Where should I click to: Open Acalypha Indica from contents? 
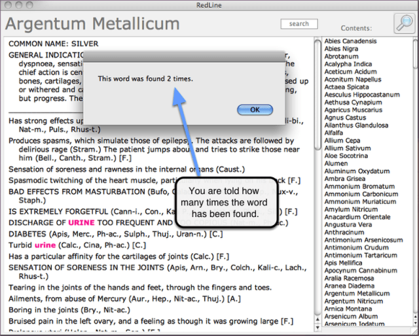348,64
